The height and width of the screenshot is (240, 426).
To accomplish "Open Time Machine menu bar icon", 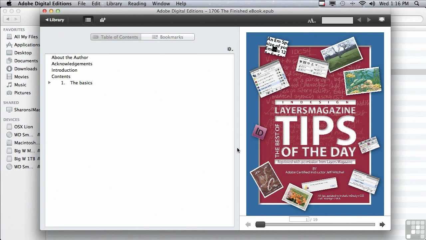I will [342, 4].
